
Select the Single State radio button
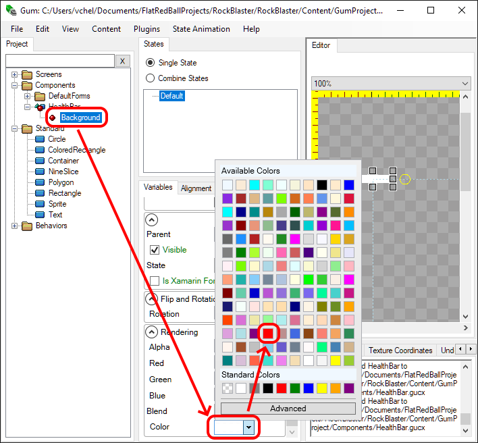pos(151,63)
